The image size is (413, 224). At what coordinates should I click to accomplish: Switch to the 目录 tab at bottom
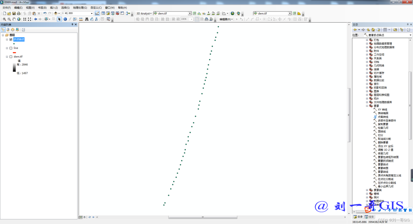pos(358,217)
